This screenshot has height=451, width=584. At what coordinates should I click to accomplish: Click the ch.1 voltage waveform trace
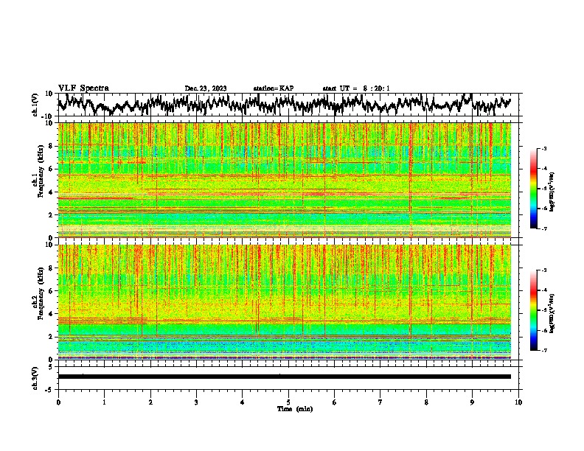285,104
